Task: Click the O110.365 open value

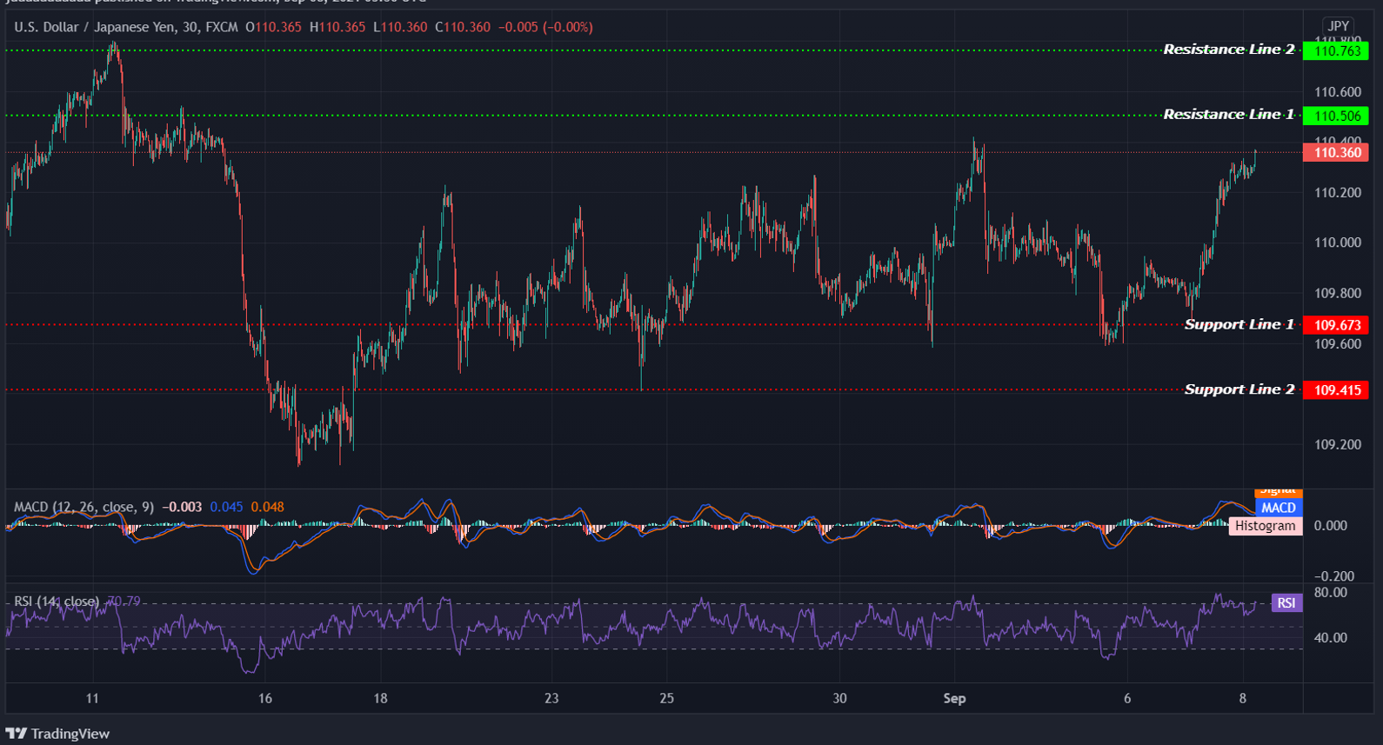Action: click(273, 27)
